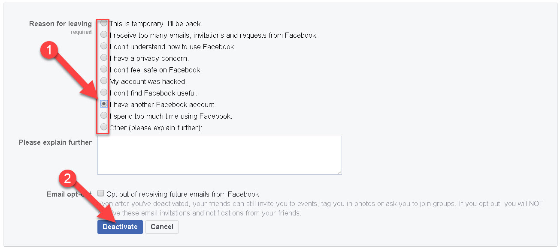The image size is (560, 248).
Task: Click the "required" text under the label
Action: pyautogui.click(x=81, y=32)
